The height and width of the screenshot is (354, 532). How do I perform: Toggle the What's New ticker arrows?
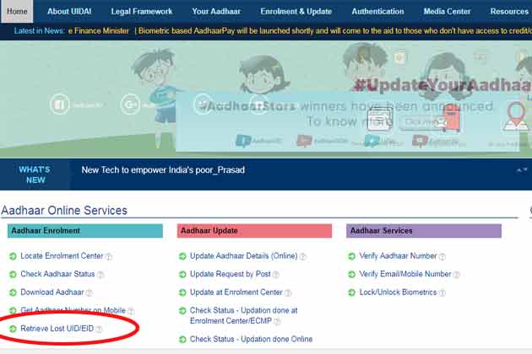(x=522, y=169)
